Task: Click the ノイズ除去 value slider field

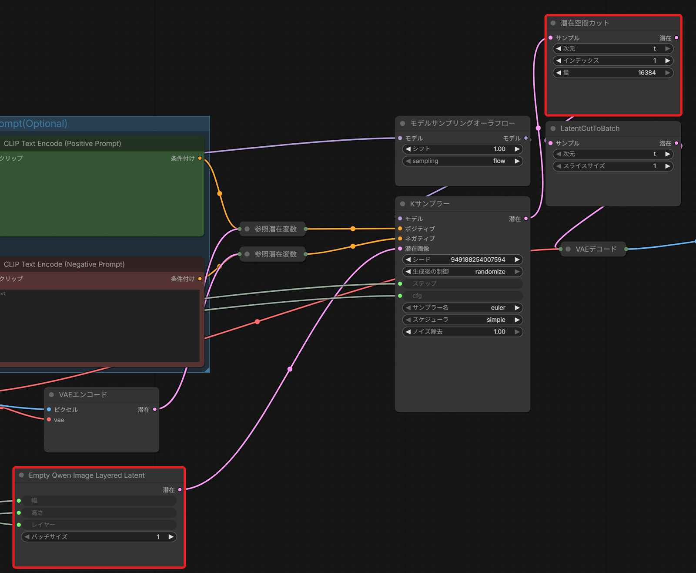Action: pos(462,332)
